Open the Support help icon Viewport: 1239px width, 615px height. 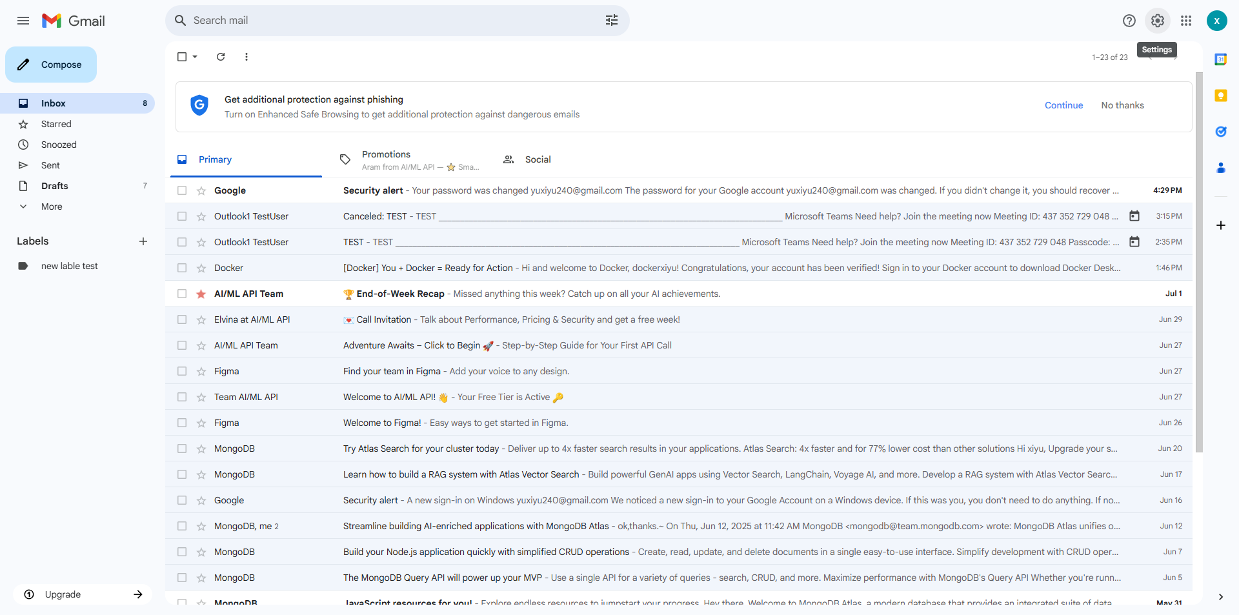tap(1129, 21)
